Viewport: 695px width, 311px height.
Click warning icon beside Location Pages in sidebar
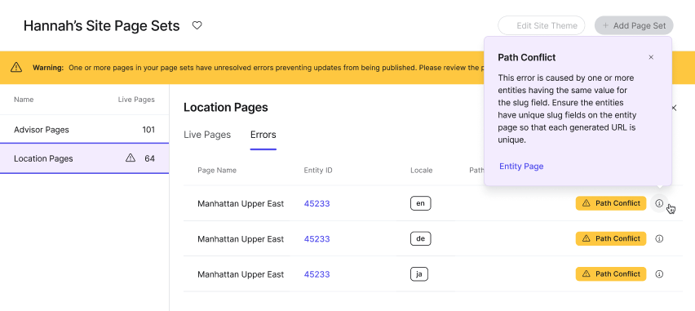pos(131,158)
